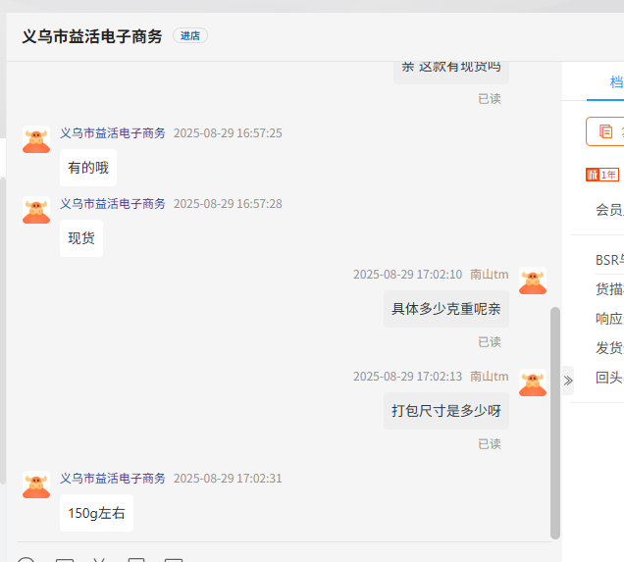Image resolution: width=624 pixels, height=562 pixels.
Task: Open the emoji picker in the input toolbar
Action: [26, 559]
